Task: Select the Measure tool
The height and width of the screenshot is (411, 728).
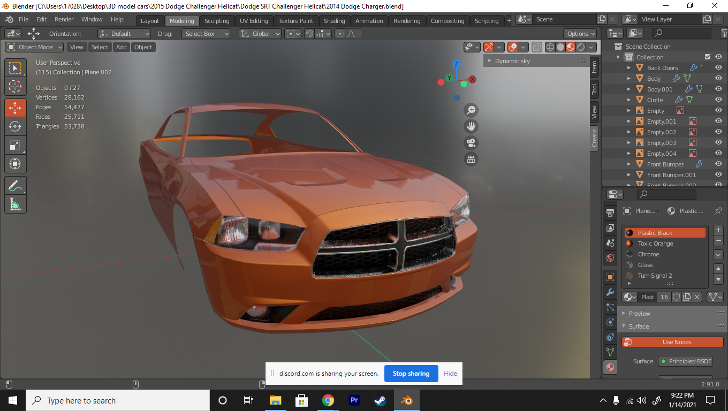Action: 16,204
